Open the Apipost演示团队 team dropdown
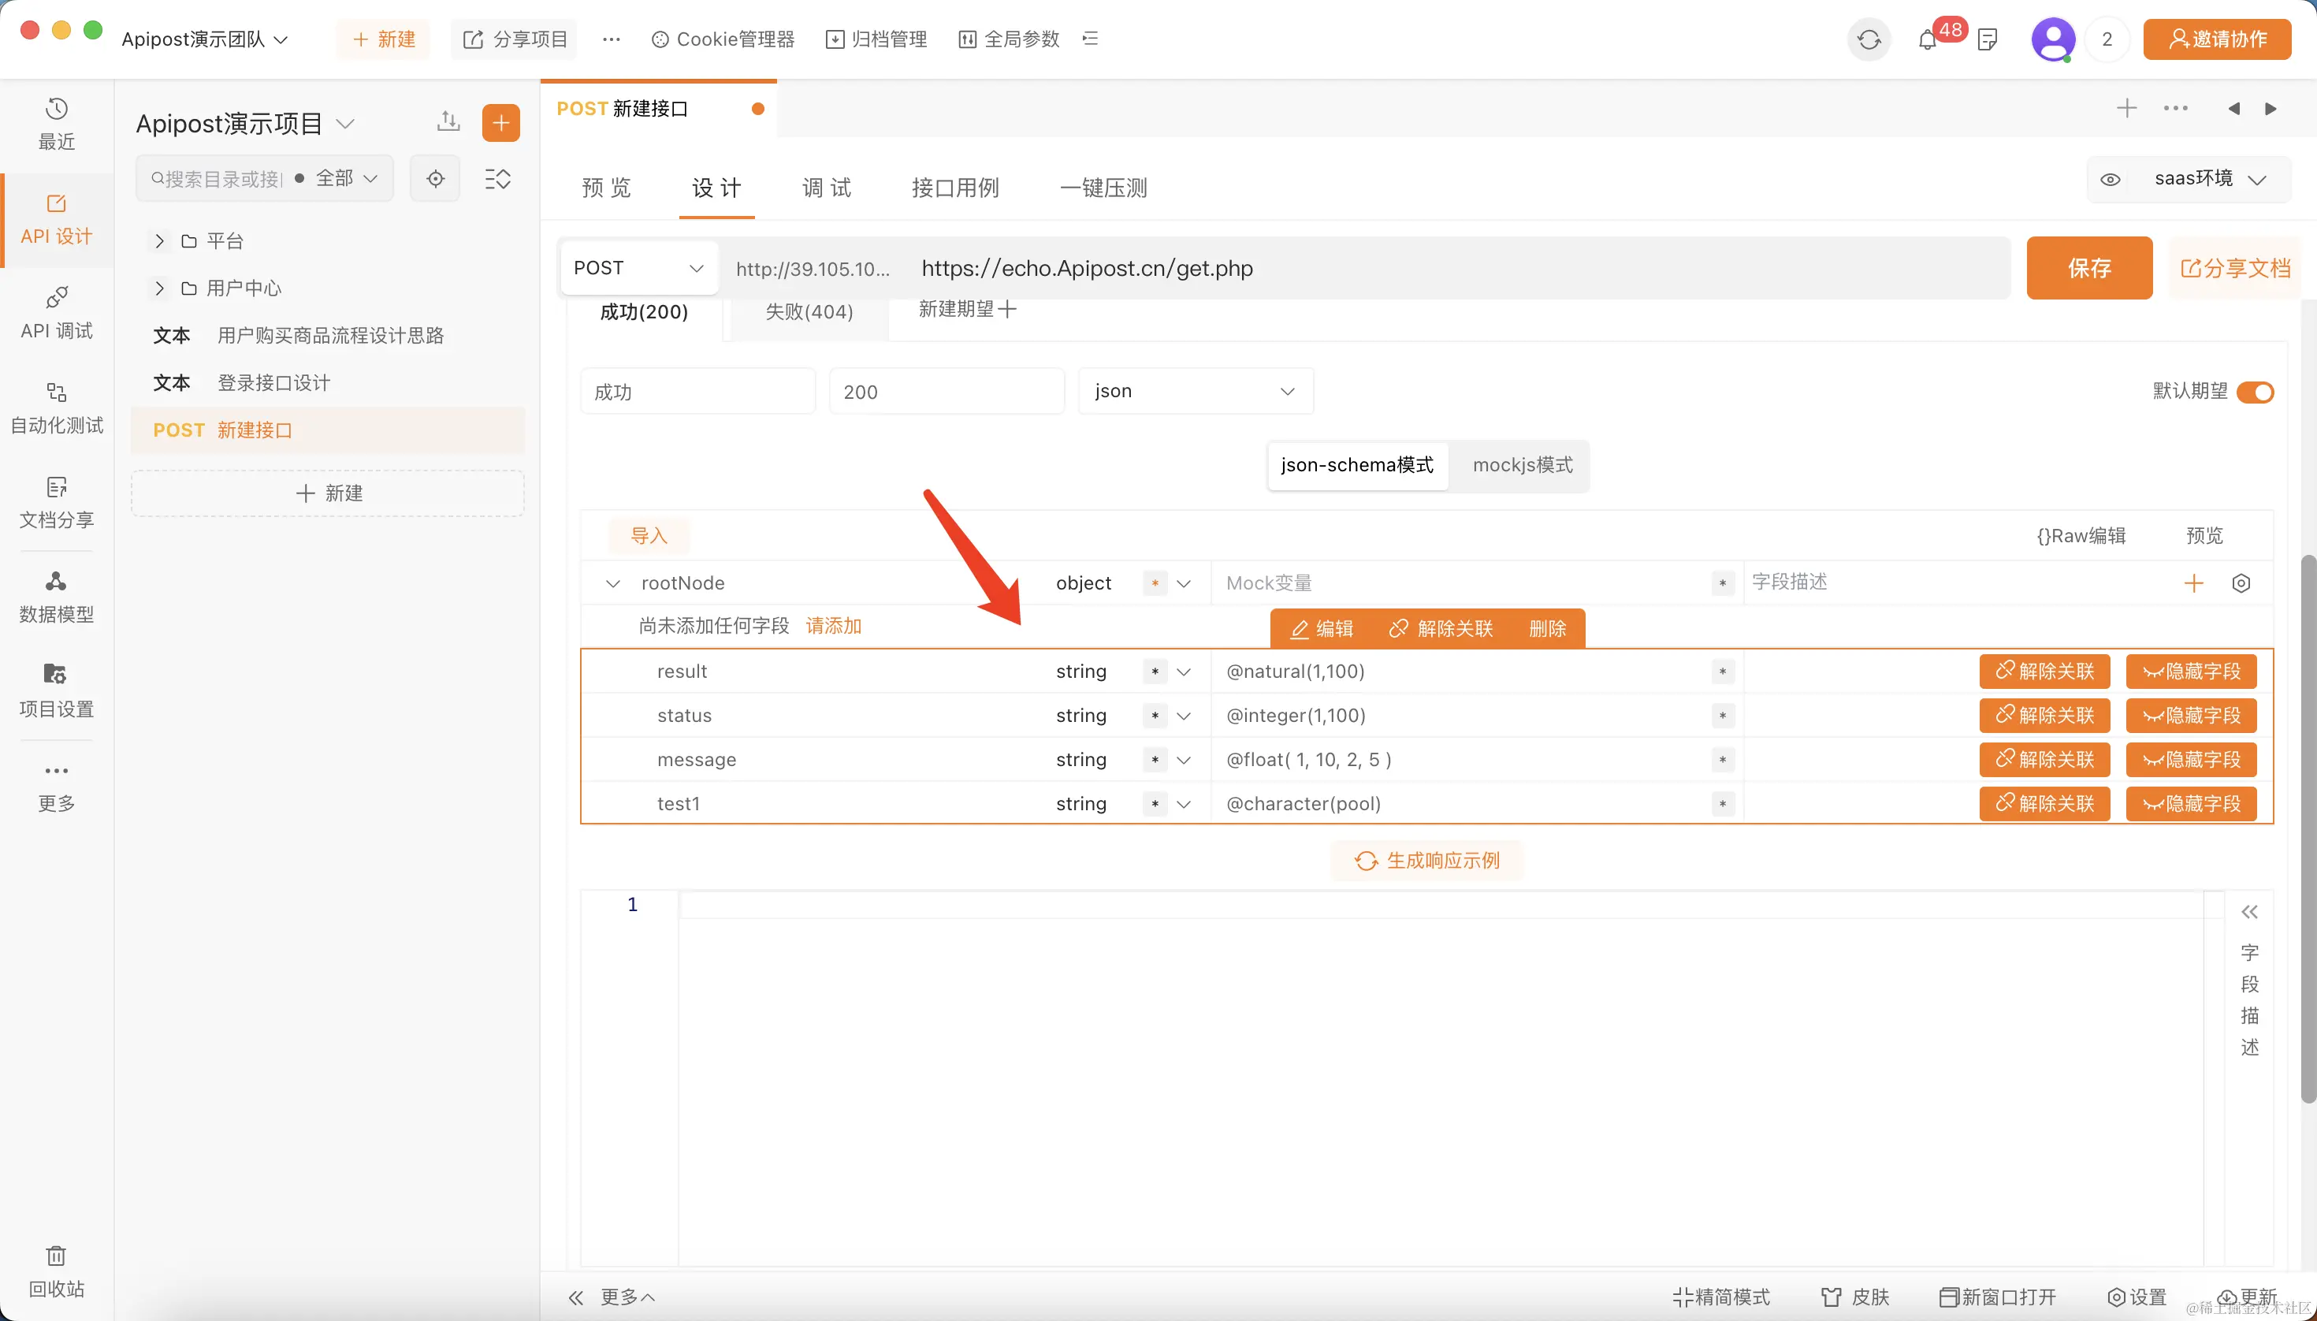2317x1321 pixels. point(204,39)
